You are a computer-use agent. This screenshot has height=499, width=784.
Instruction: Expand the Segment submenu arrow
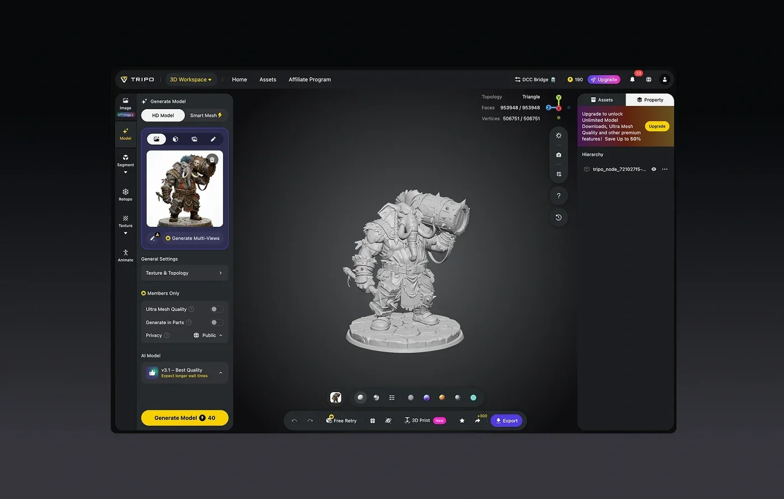[125, 172]
